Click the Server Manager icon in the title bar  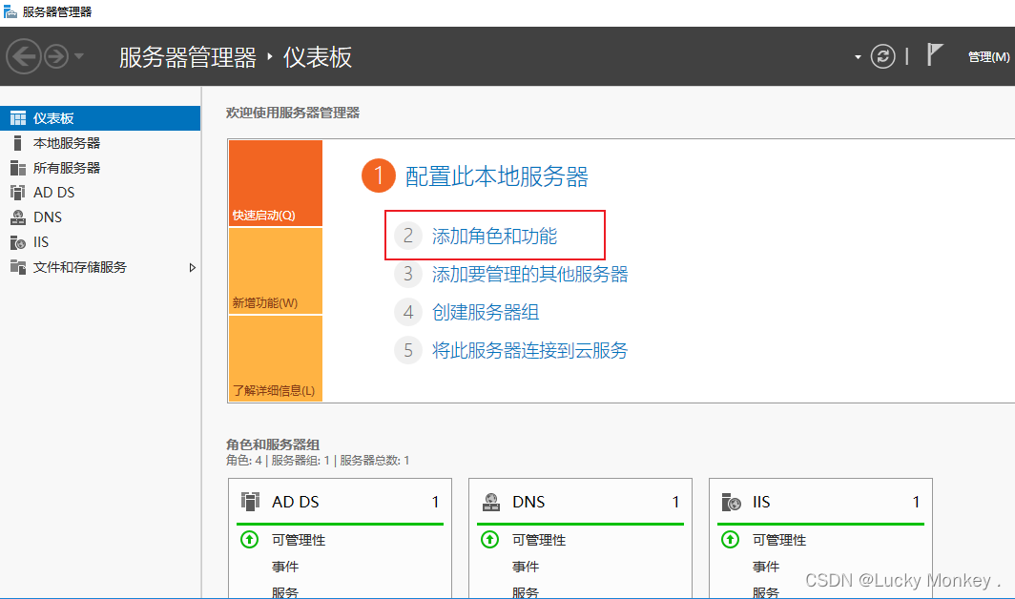point(11,11)
